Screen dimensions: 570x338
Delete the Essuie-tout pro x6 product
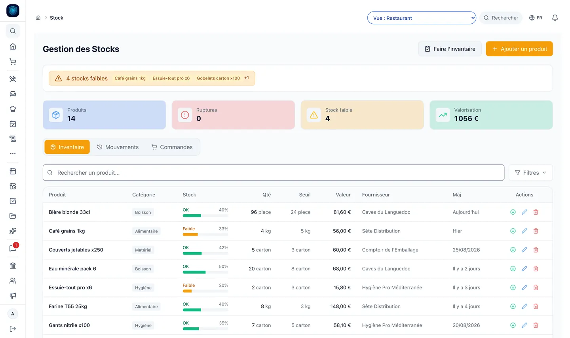[x=536, y=288]
